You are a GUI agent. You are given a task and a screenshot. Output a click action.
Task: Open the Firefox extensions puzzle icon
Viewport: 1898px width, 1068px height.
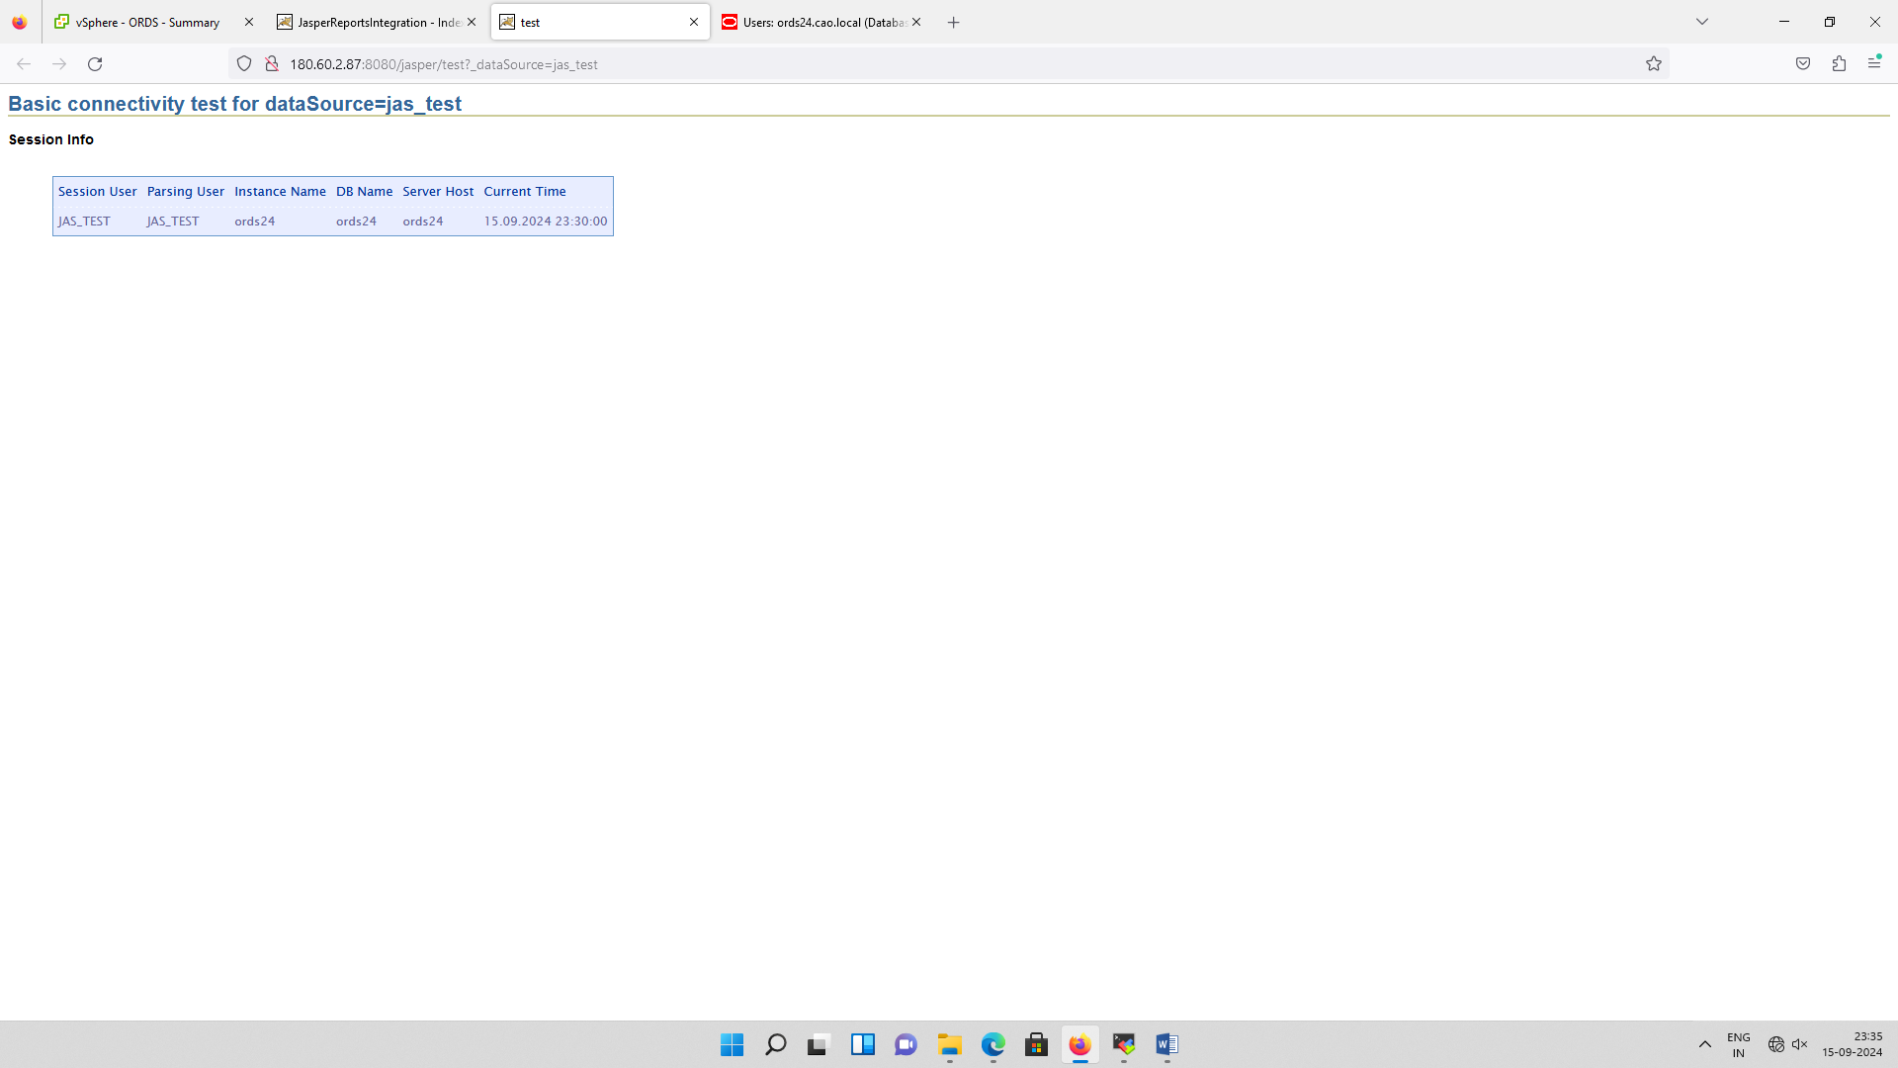point(1839,64)
